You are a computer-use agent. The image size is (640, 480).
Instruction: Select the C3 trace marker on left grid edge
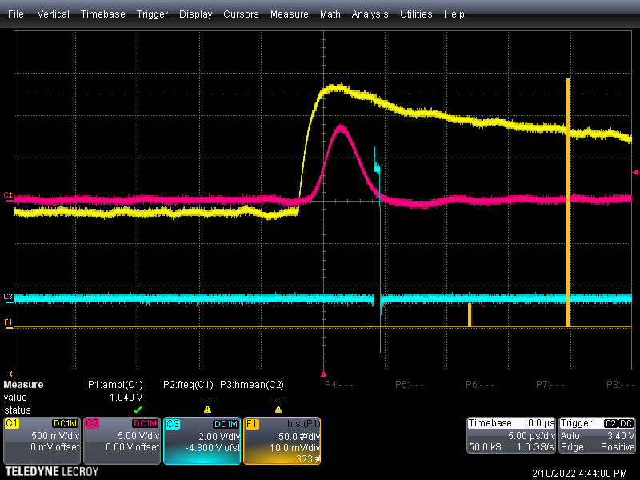[x=8, y=297]
